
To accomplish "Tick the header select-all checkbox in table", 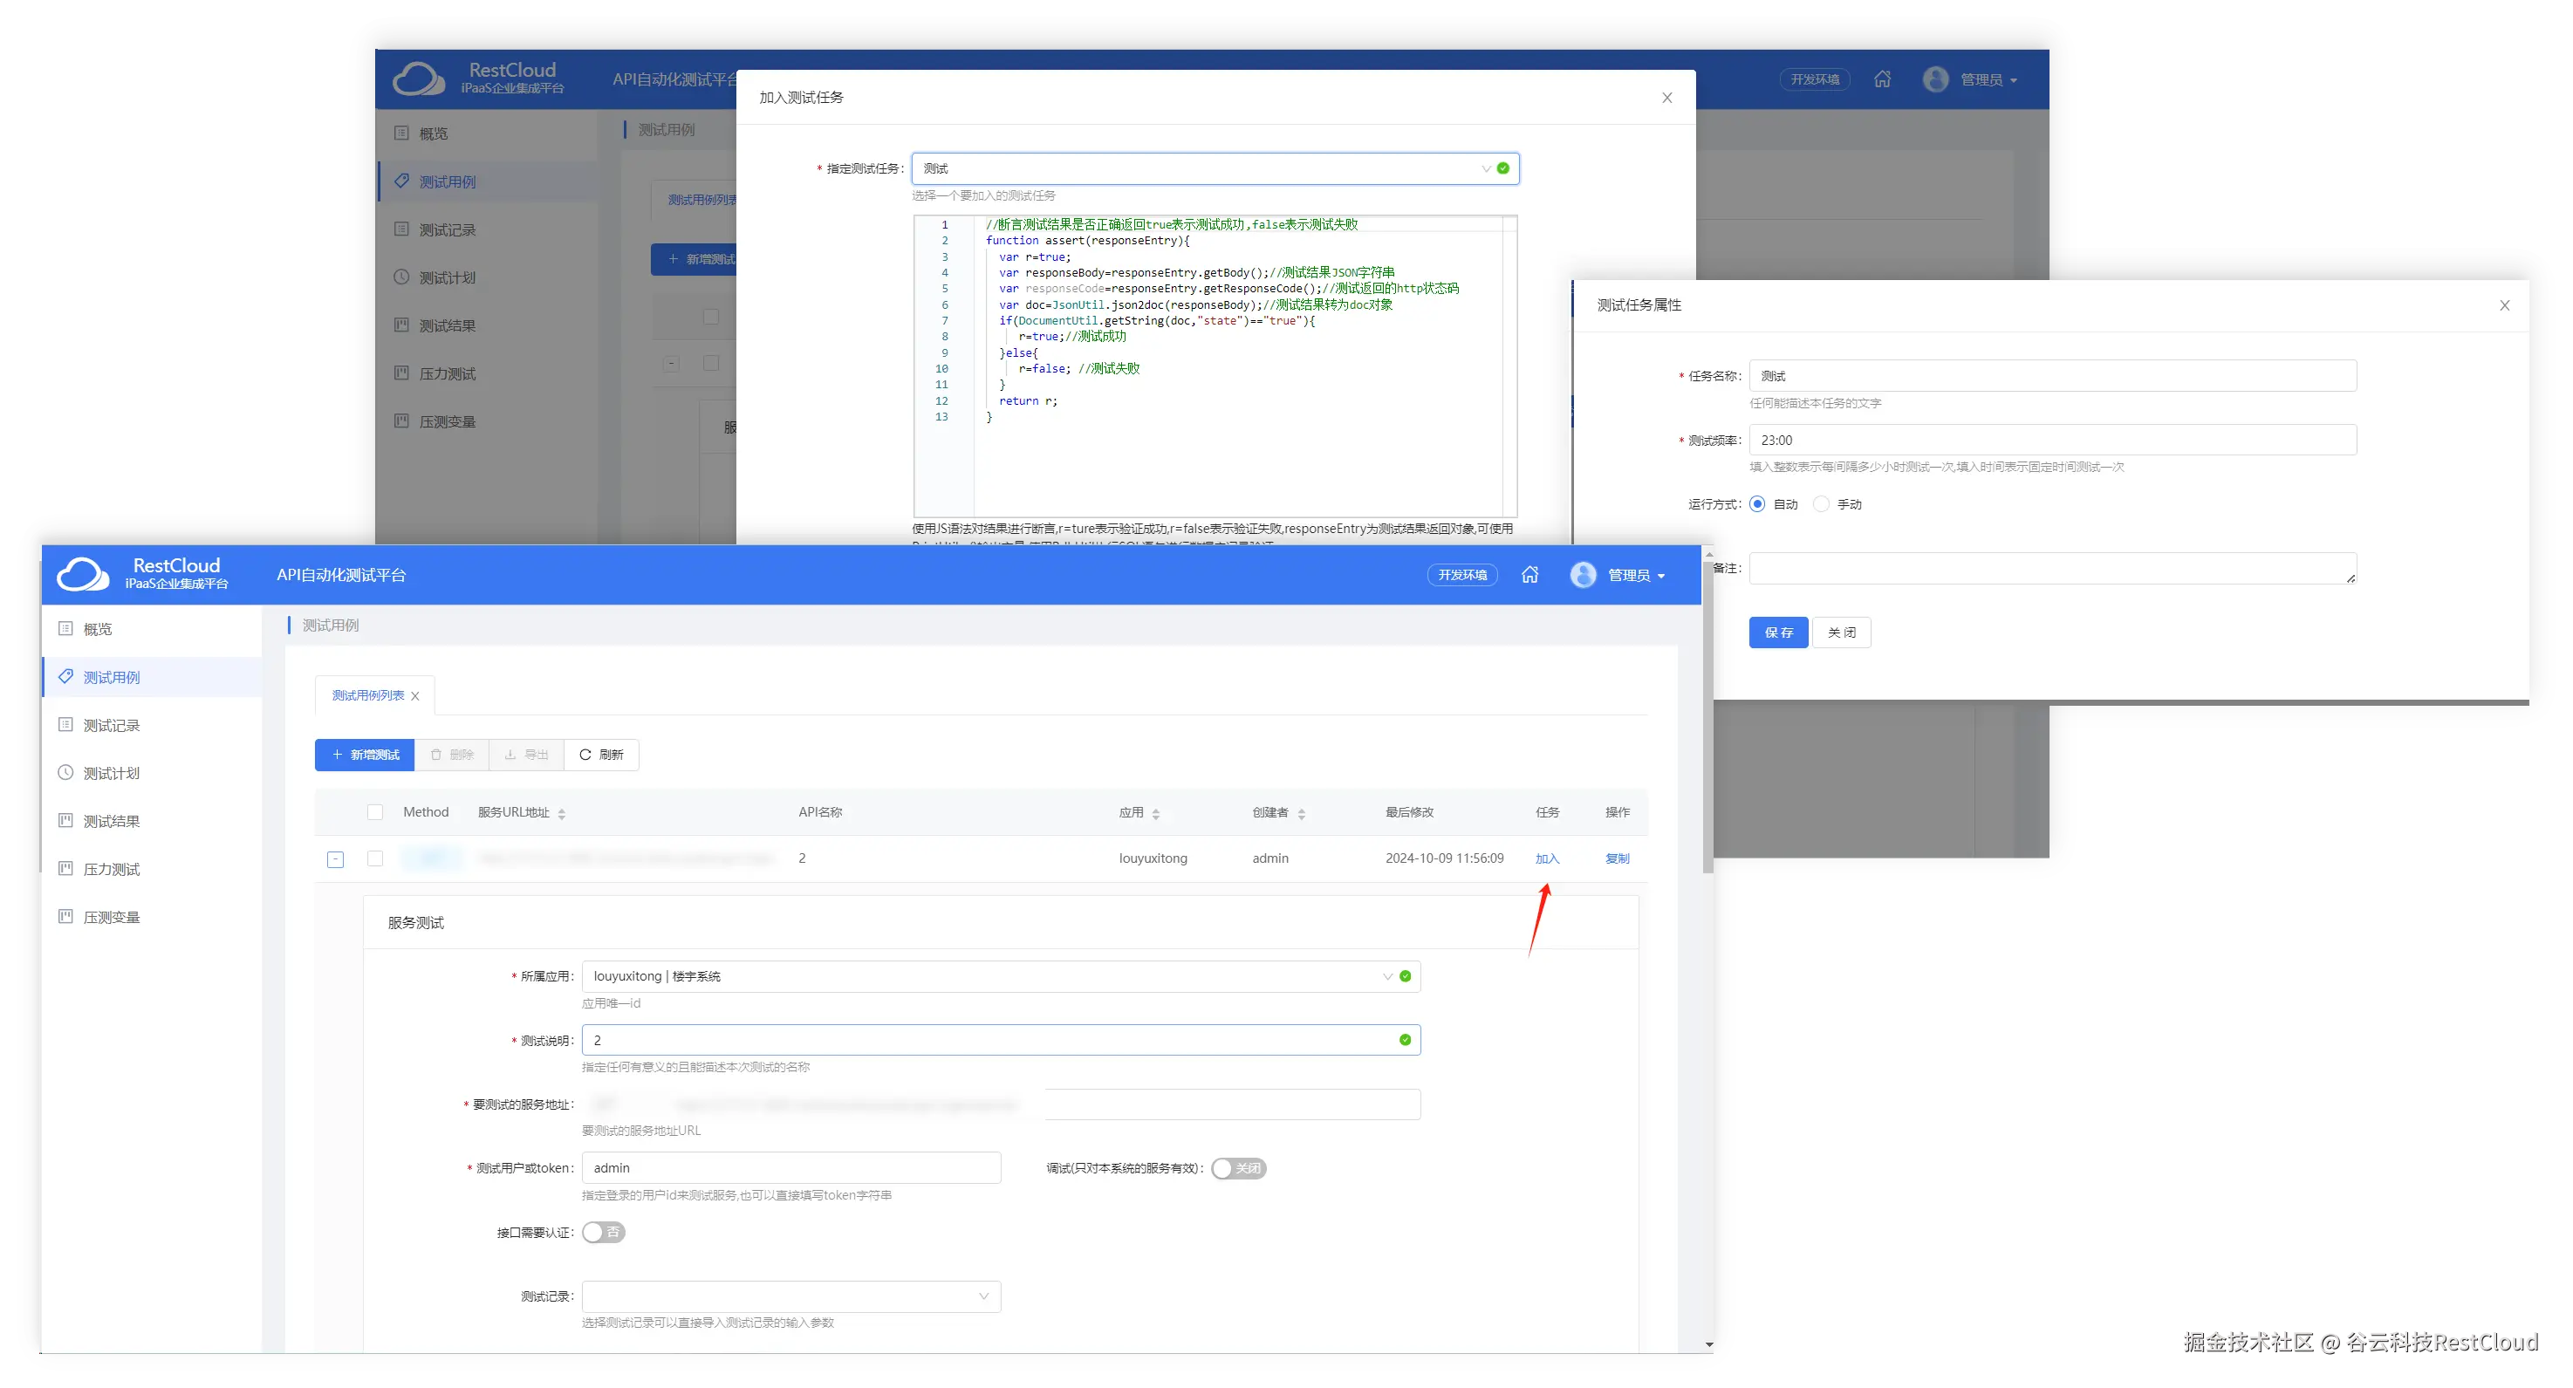I will (x=374, y=813).
